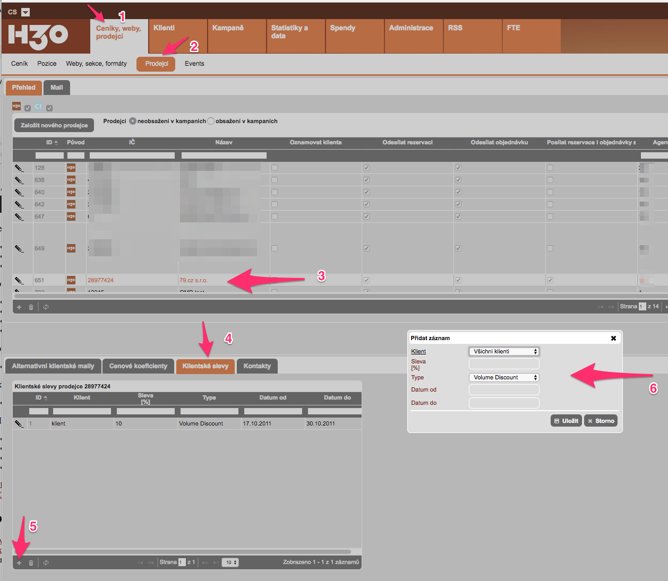Open the Klient 'Všichni klienti' dropdown
The width and height of the screenshot is (668, 581).
(504, 351)
